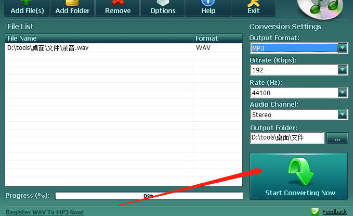Viewport: 353px width, 216px height.
Task: Open the Feedback link
Action: (x=334, y=212)
